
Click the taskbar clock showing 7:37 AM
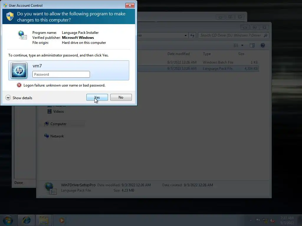click(287, 220)
